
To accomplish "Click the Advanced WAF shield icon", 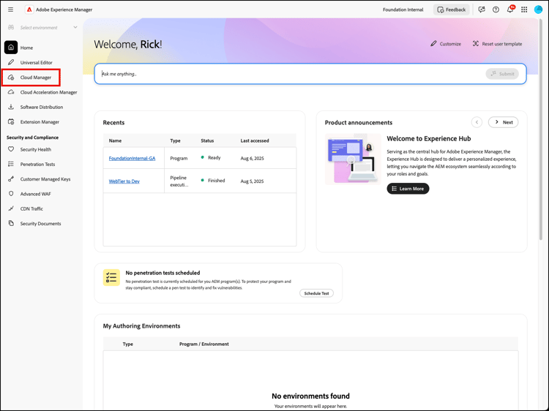I will tap(11, 193).
